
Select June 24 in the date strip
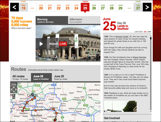click(x=76, y=7)
